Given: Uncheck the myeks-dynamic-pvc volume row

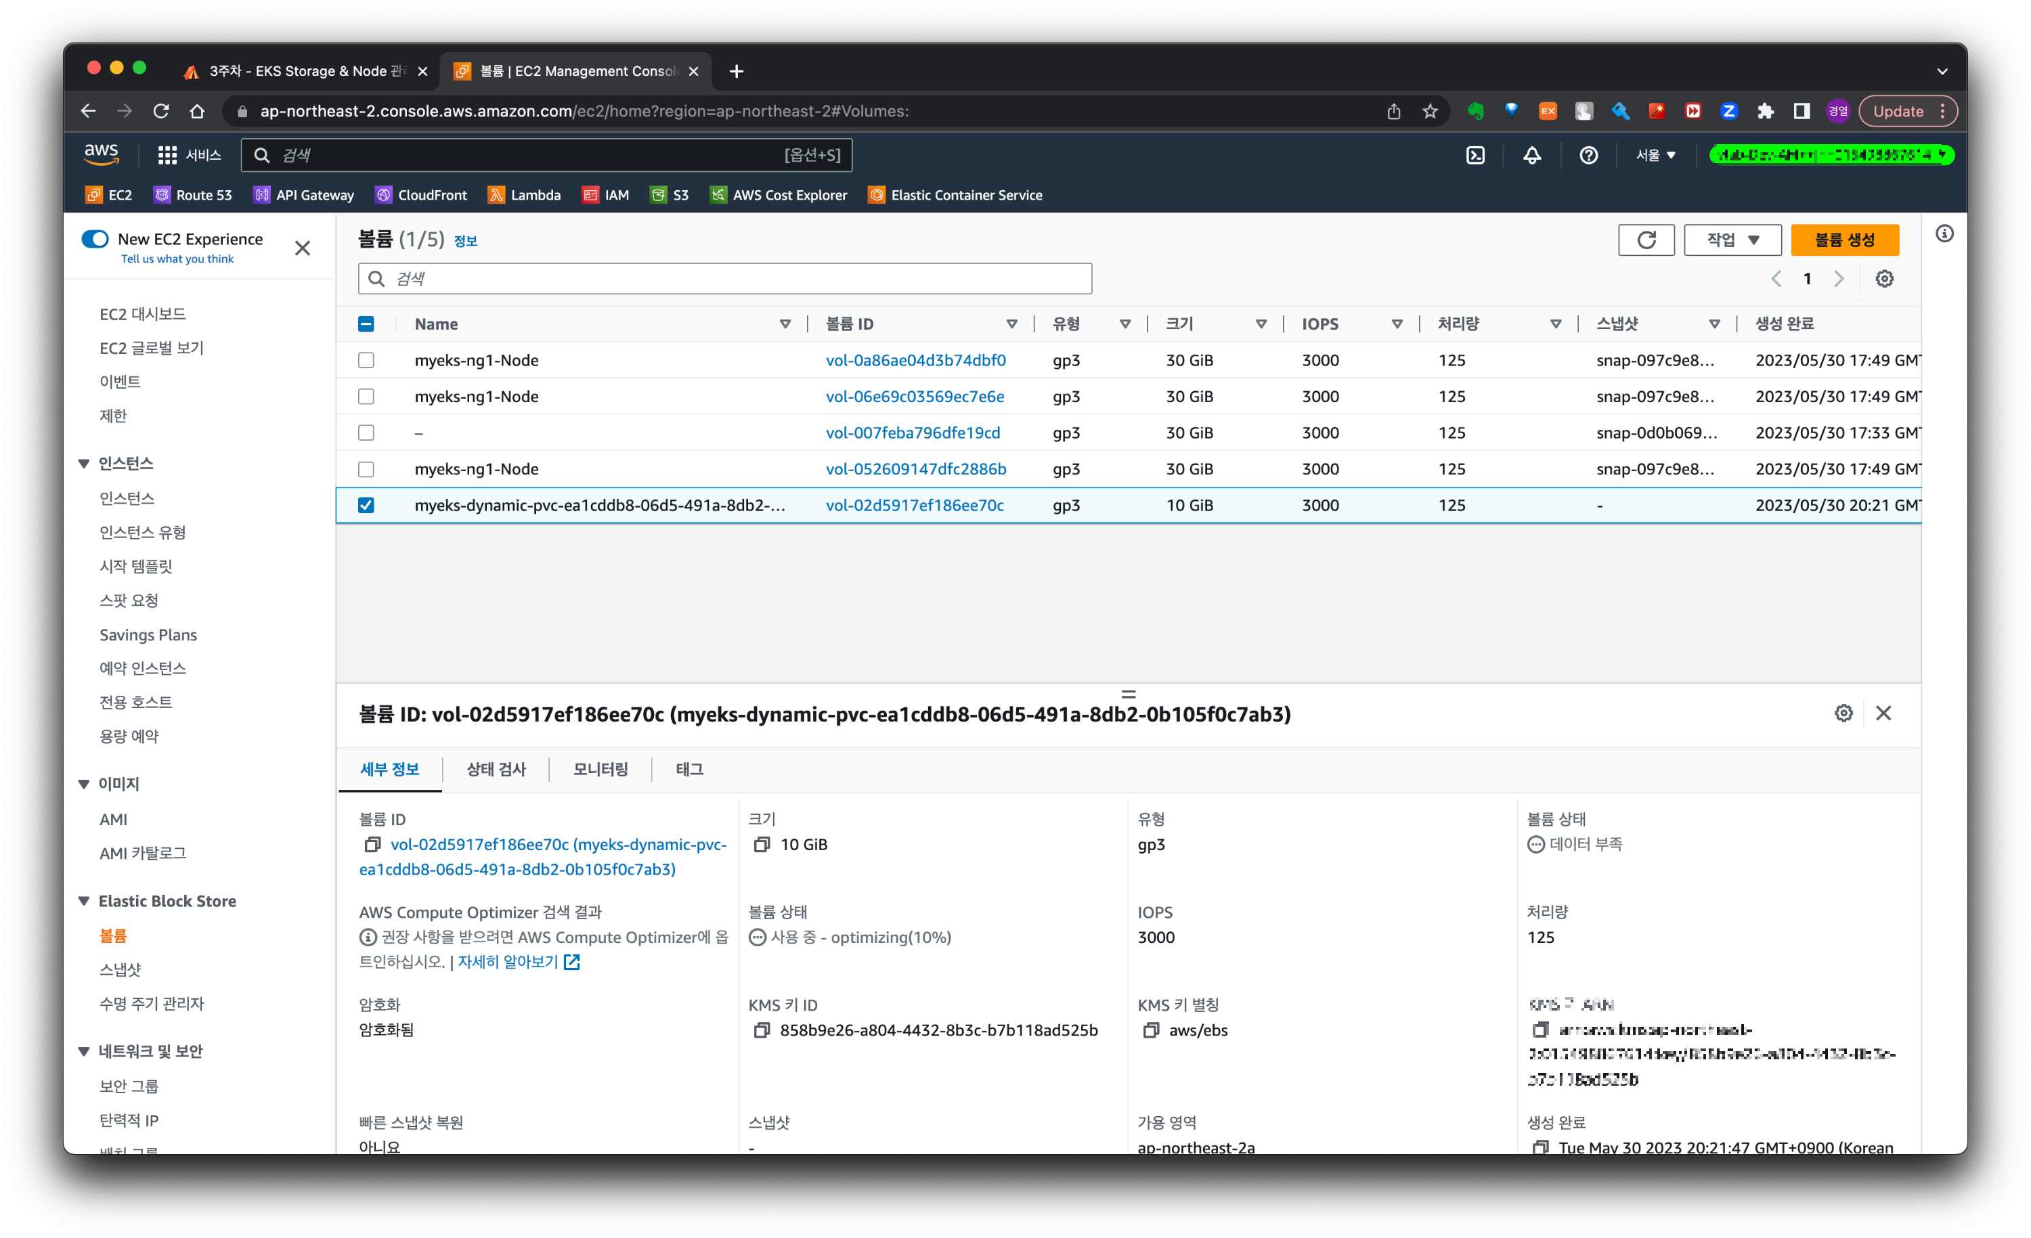Looking at the screenshot, I should point(366,505).
